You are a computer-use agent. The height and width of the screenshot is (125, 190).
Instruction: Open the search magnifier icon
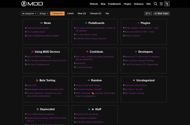pyautogui.click(x=156, y=4)
